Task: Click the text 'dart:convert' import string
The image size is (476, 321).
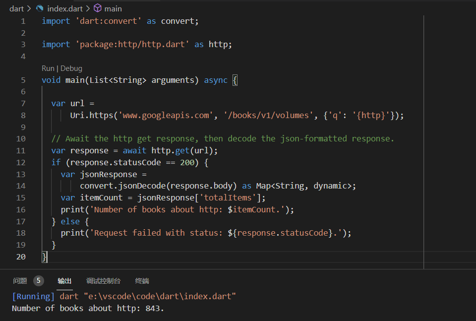Action: click(x=109, y=21)
